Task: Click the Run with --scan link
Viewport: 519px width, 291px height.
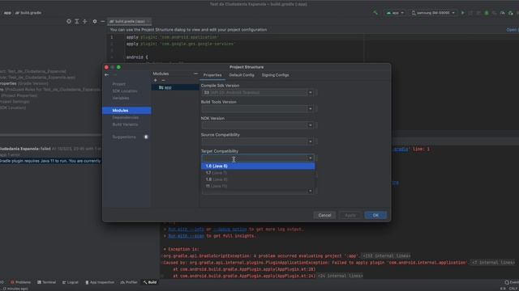Action: tap(186, 236)
